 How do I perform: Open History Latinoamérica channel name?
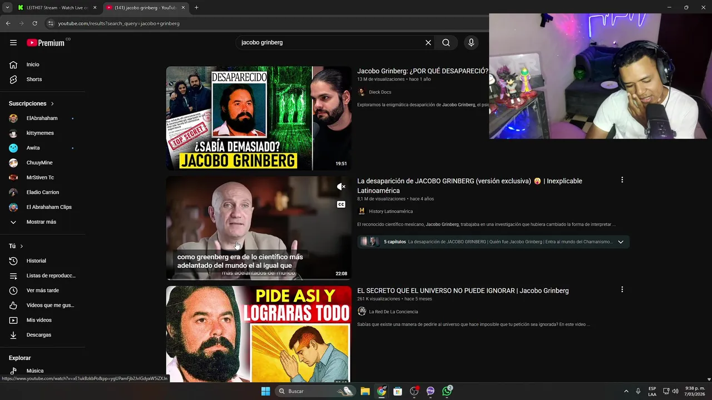point(390,211)
